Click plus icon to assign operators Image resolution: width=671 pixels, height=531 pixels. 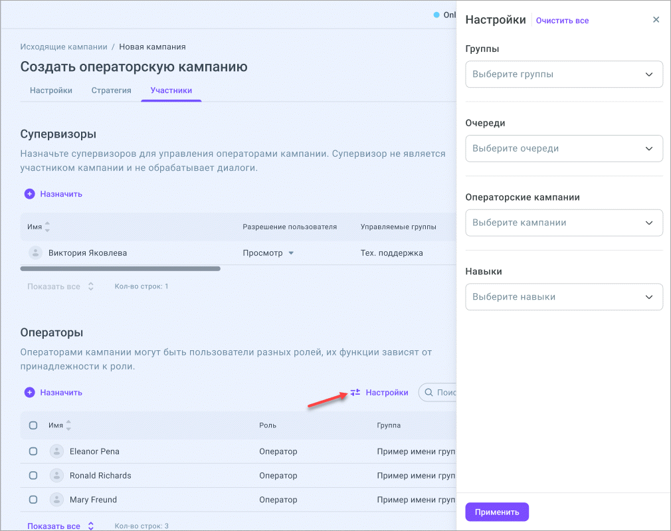pyautogui.click(x=29, y=393)
